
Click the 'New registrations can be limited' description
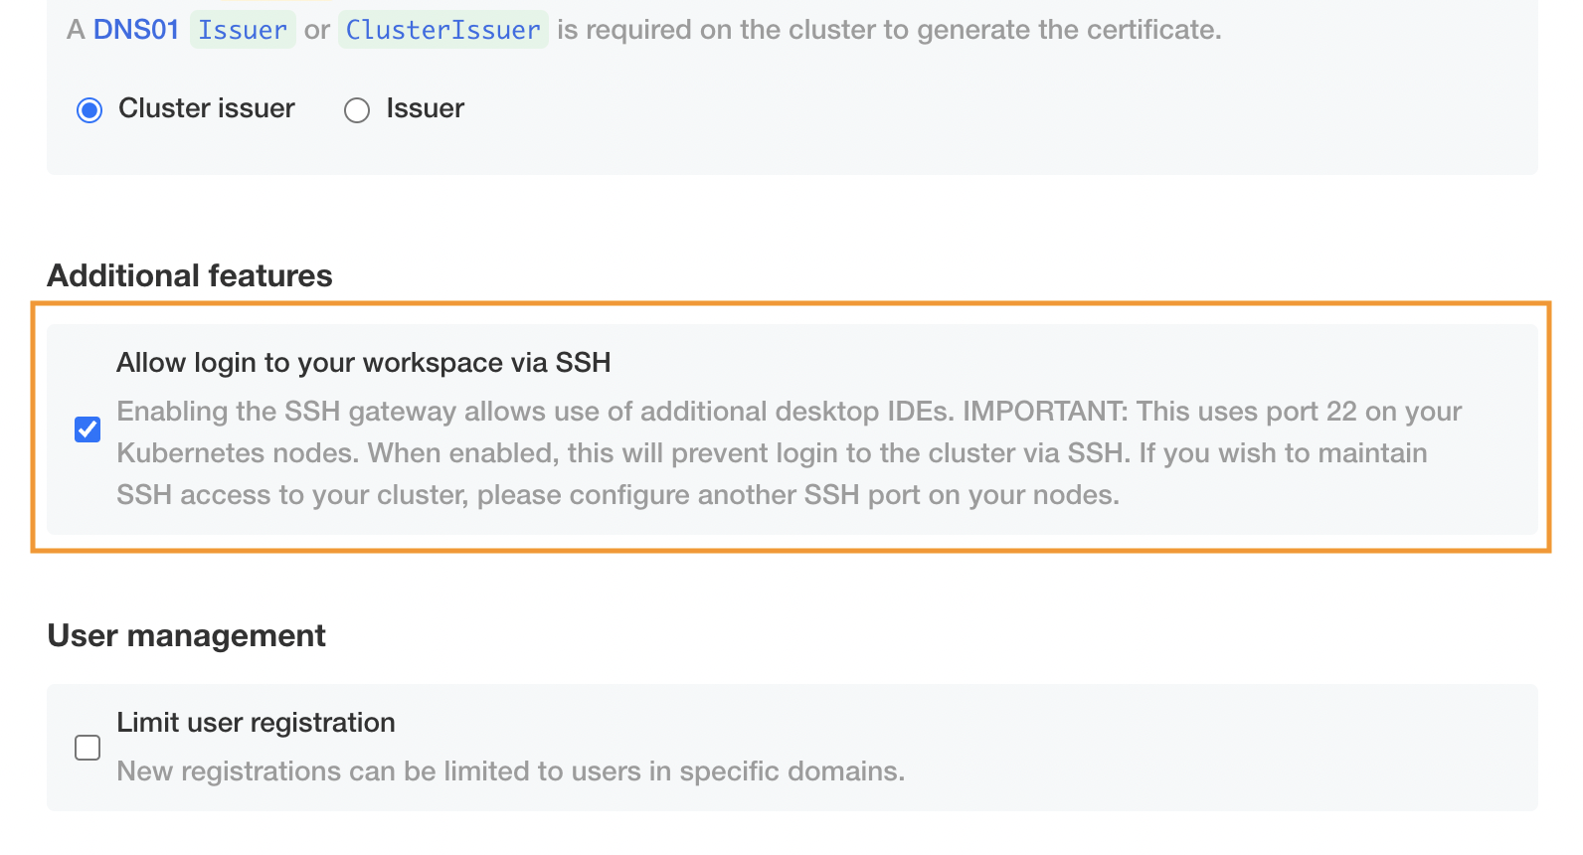[511, 771]
